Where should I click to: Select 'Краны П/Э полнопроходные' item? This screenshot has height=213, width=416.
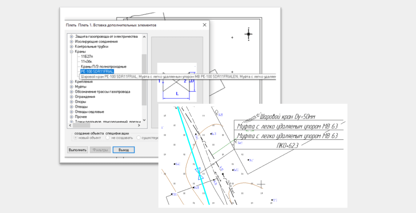tap(103, 67)
